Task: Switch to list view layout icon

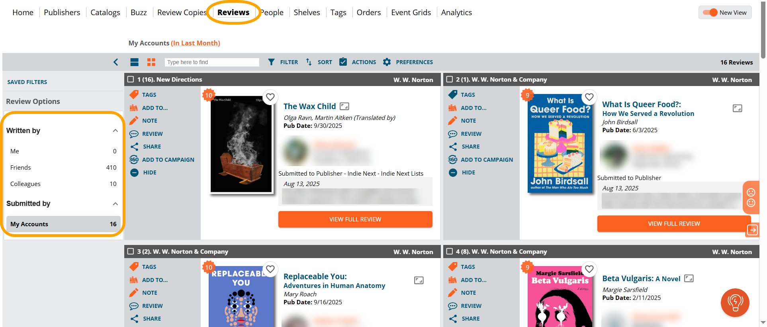Action: 134,62
